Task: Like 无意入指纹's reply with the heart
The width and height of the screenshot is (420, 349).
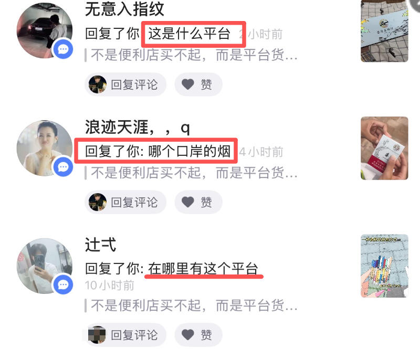Action: pyautogui.click(x=198, y=84)
